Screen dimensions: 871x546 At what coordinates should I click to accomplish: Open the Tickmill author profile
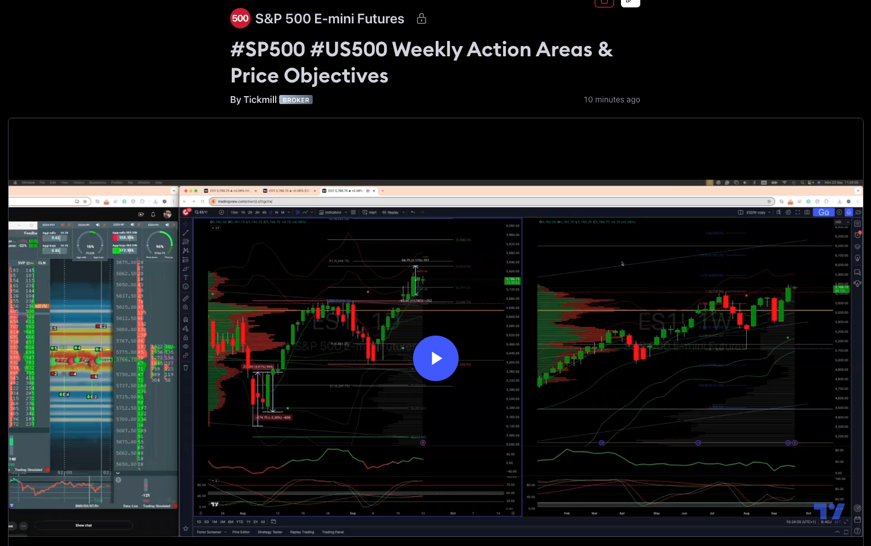[x=260, y=100]
